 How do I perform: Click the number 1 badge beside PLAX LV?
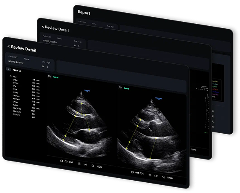click(x=9, y=69)
